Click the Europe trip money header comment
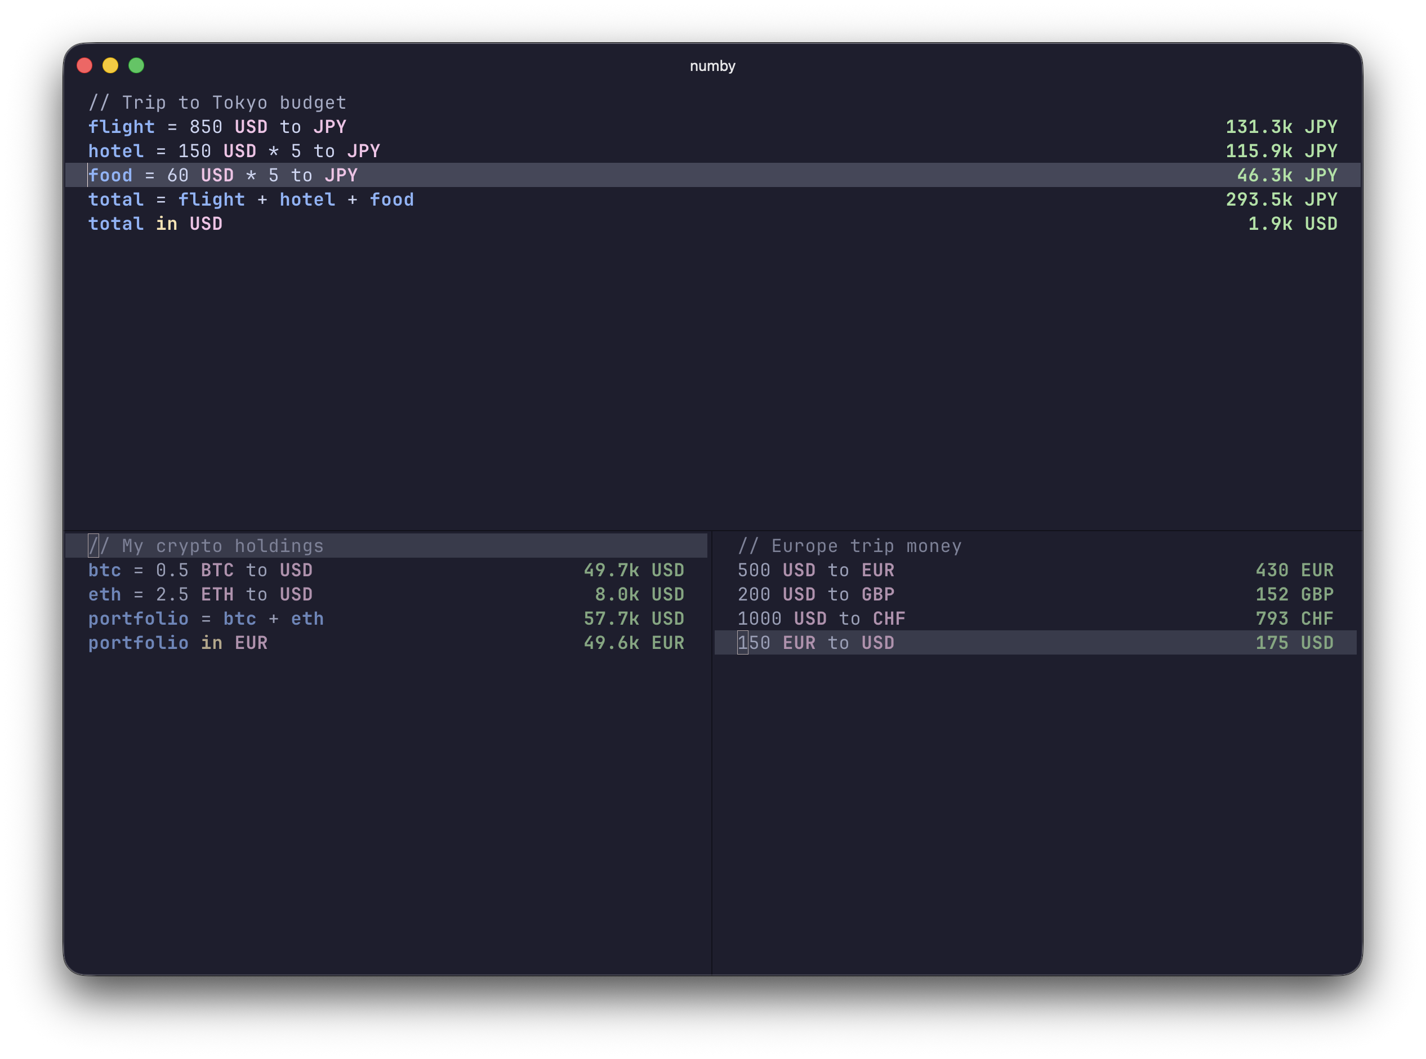This screenshot has height=1059, width=1426. point(850,545)
